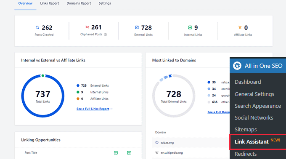The image size is (286, 160).
Task: Click the blue External Links legend dot
Action: click(x=78, y=85)
